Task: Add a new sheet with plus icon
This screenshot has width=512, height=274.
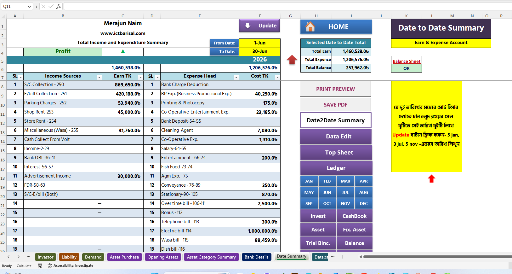Action: [343, 257]
